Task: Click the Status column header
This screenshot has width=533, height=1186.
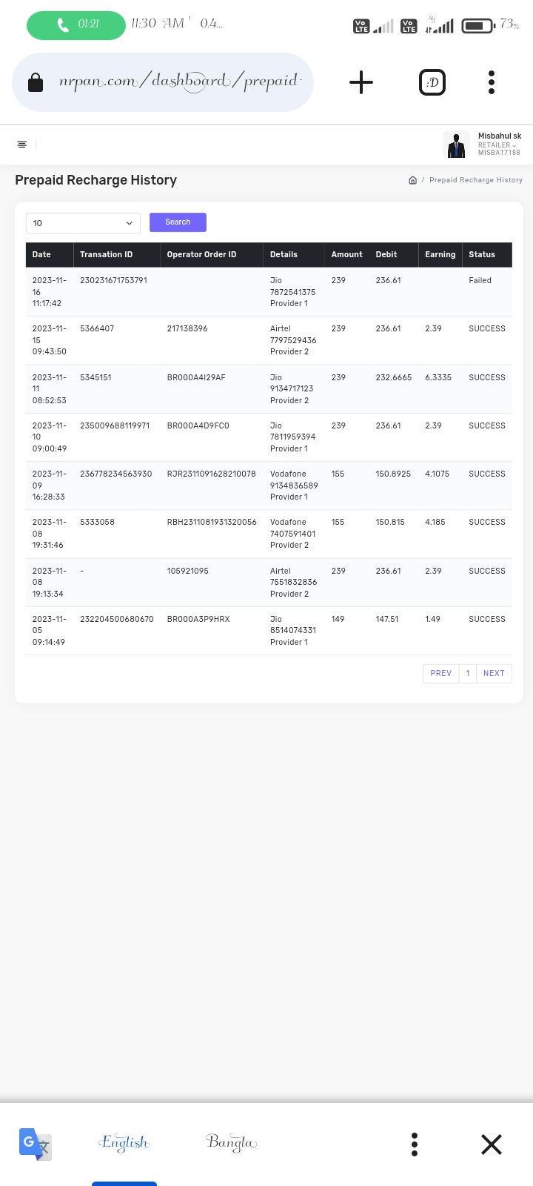Action: [482, 254]
